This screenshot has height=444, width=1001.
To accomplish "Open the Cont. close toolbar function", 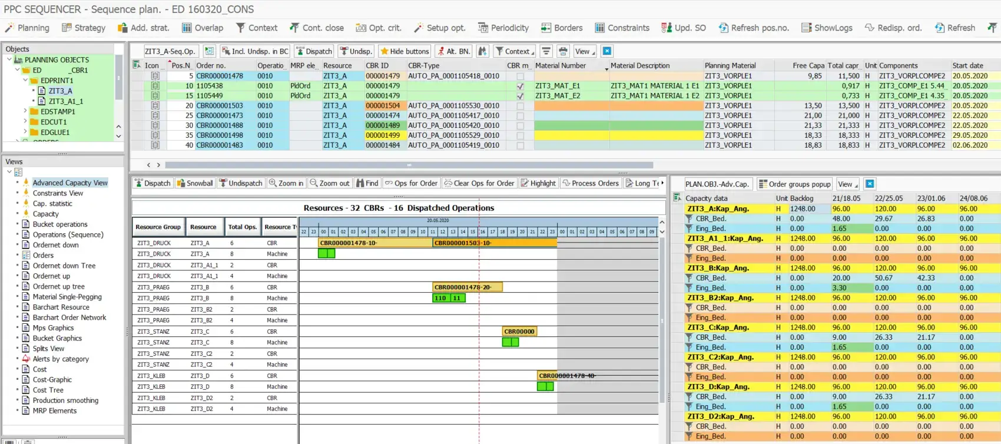I will [x=317, y=28].
